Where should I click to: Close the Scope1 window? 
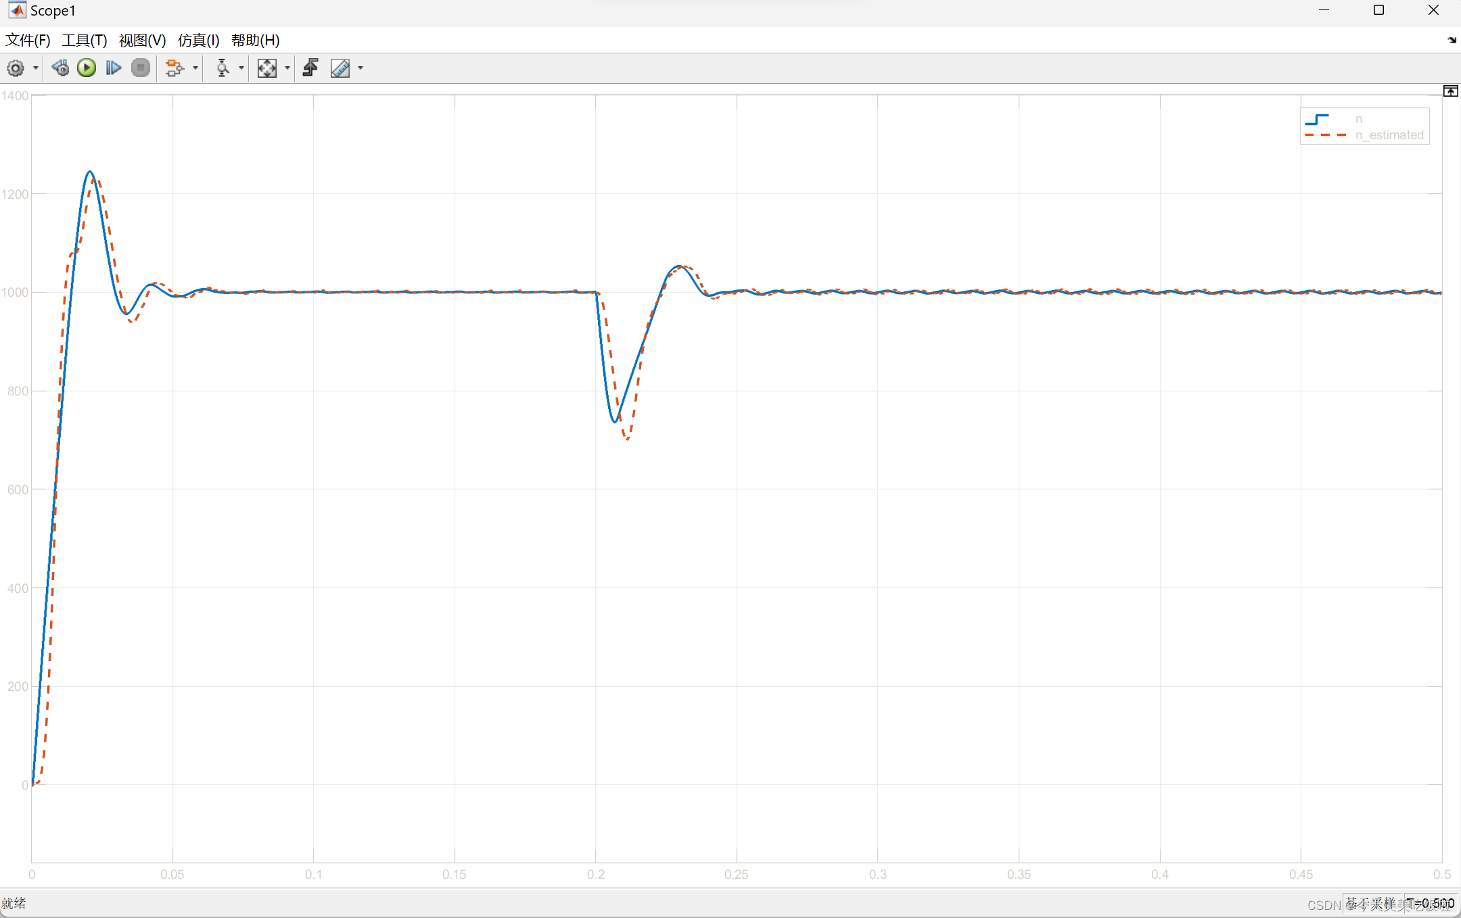pos(1433,10)
